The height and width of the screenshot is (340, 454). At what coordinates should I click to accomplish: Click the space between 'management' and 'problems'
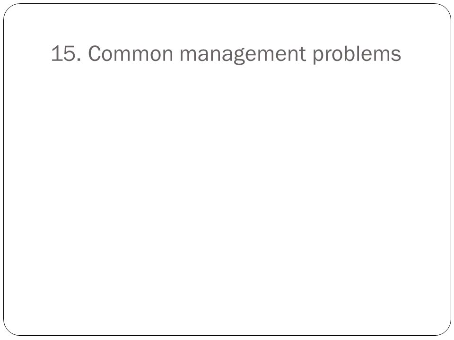[x=309, y=54]
